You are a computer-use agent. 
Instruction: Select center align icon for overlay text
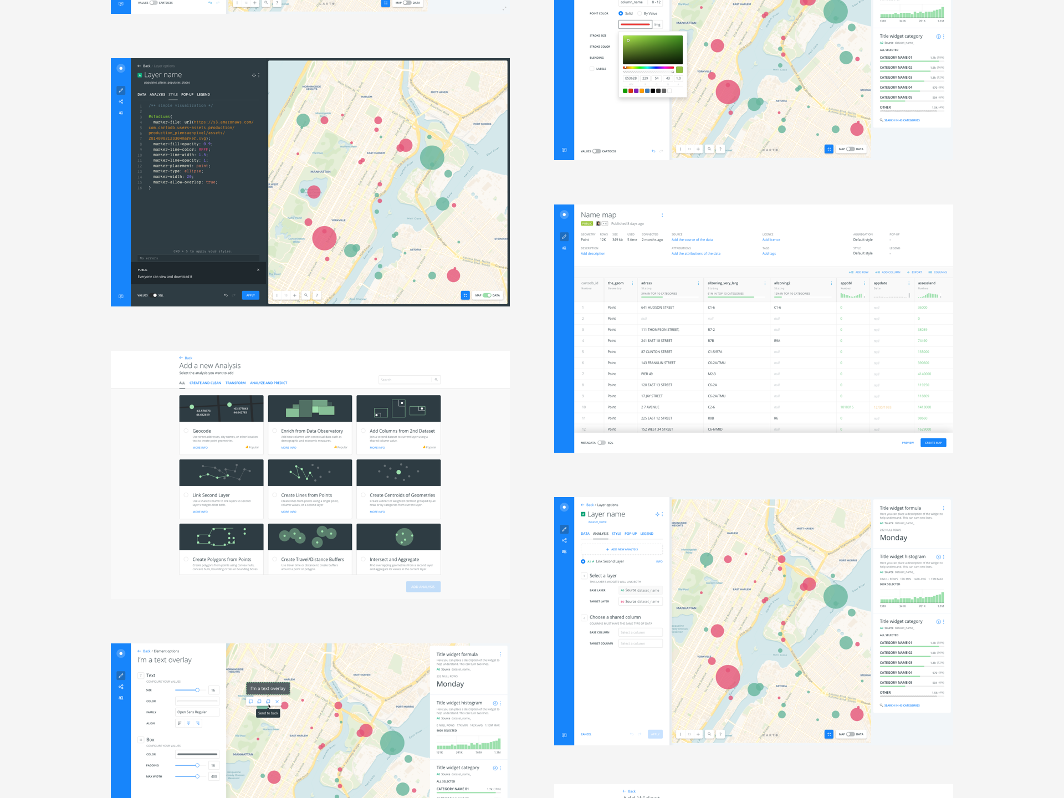pos(188,723)
